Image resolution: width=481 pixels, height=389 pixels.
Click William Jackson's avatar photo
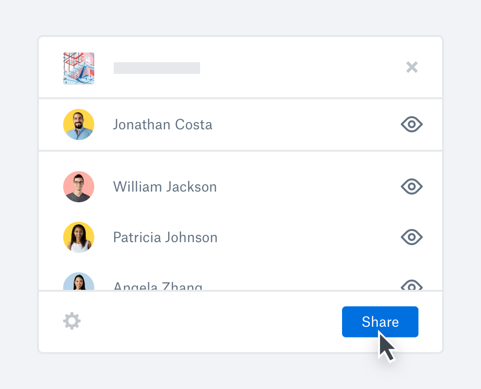(79, 187)
